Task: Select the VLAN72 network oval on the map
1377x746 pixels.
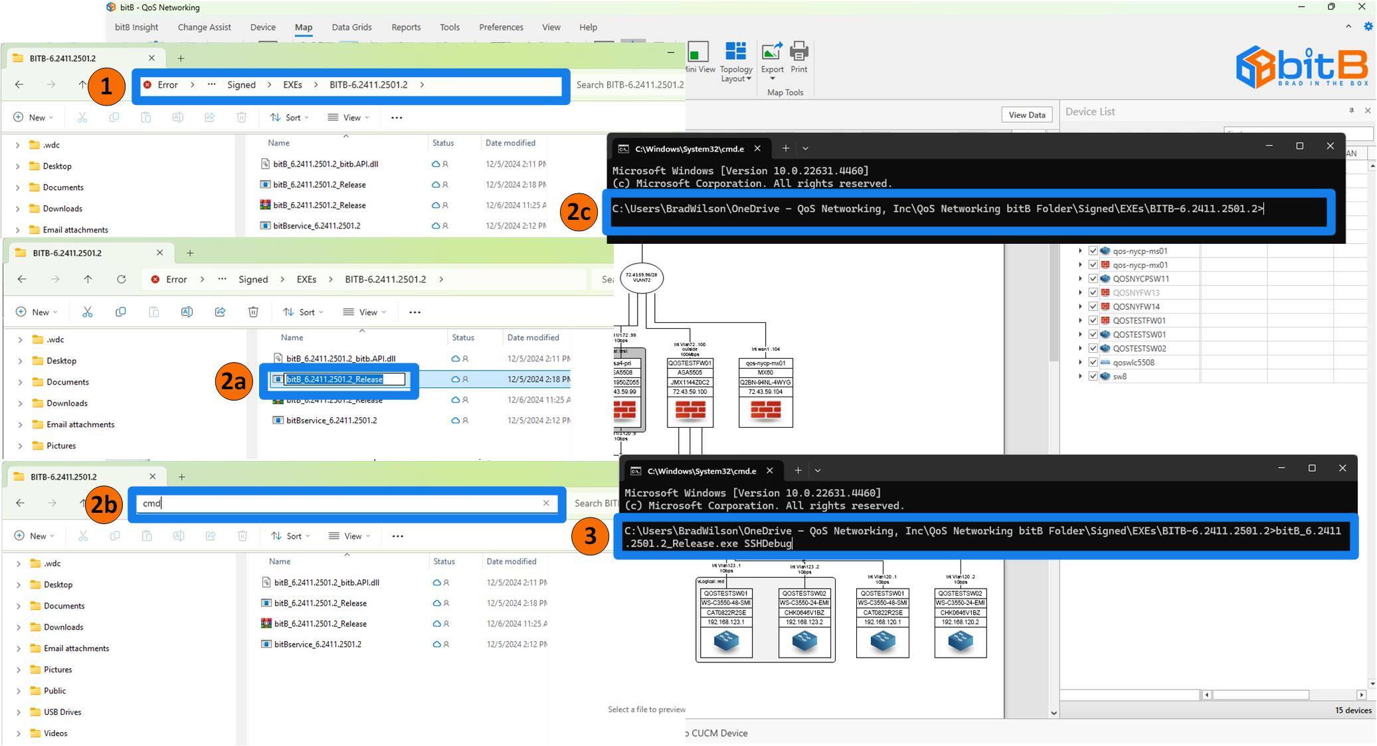Action: point(642,278)
